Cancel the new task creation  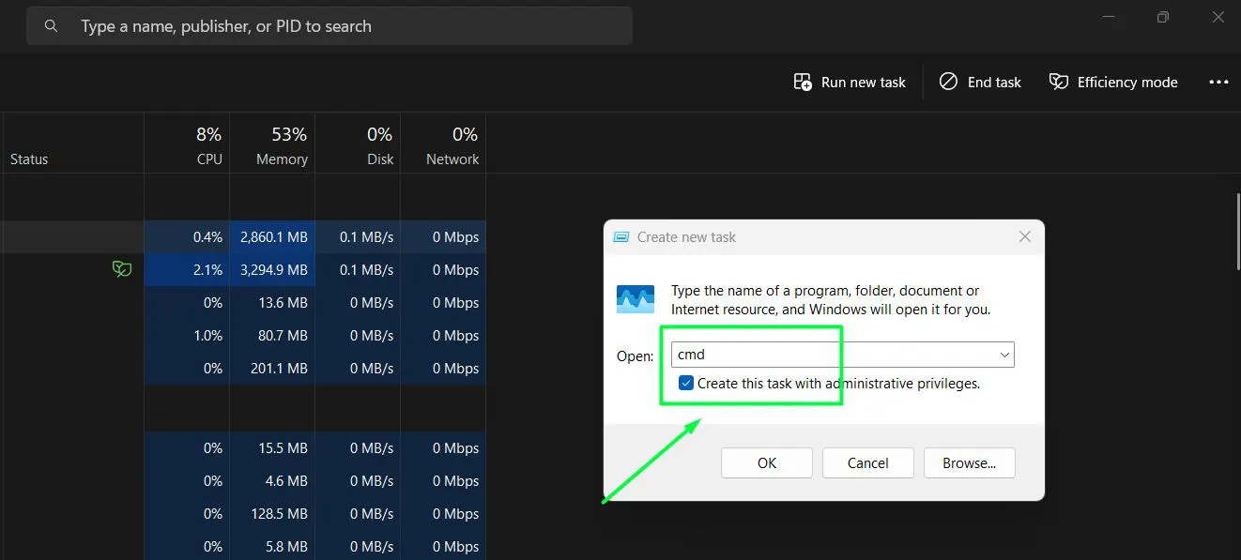(x=867, y=462)
